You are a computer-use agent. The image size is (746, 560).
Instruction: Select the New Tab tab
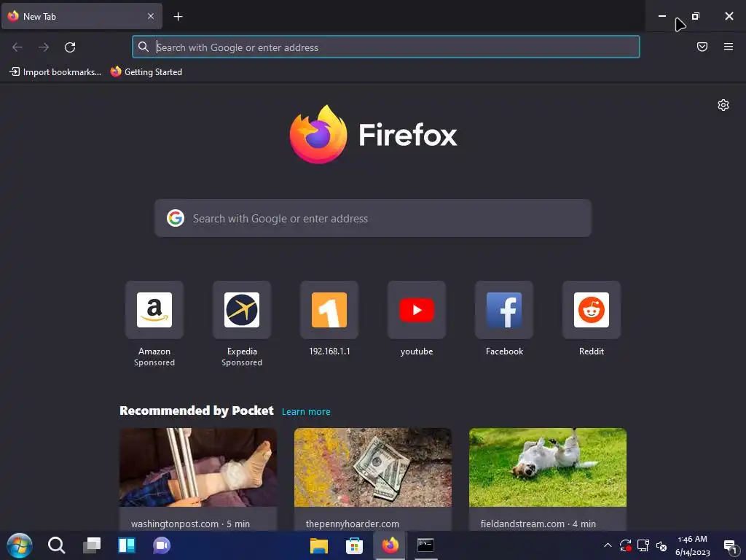[82, 16]
